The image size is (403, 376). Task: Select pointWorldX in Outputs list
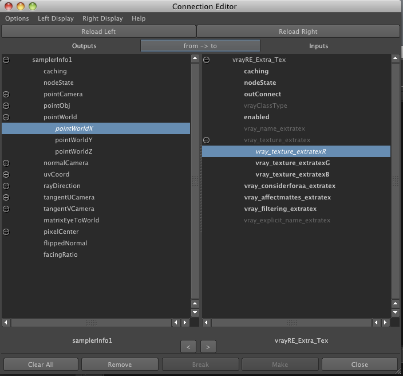[96, 128]
